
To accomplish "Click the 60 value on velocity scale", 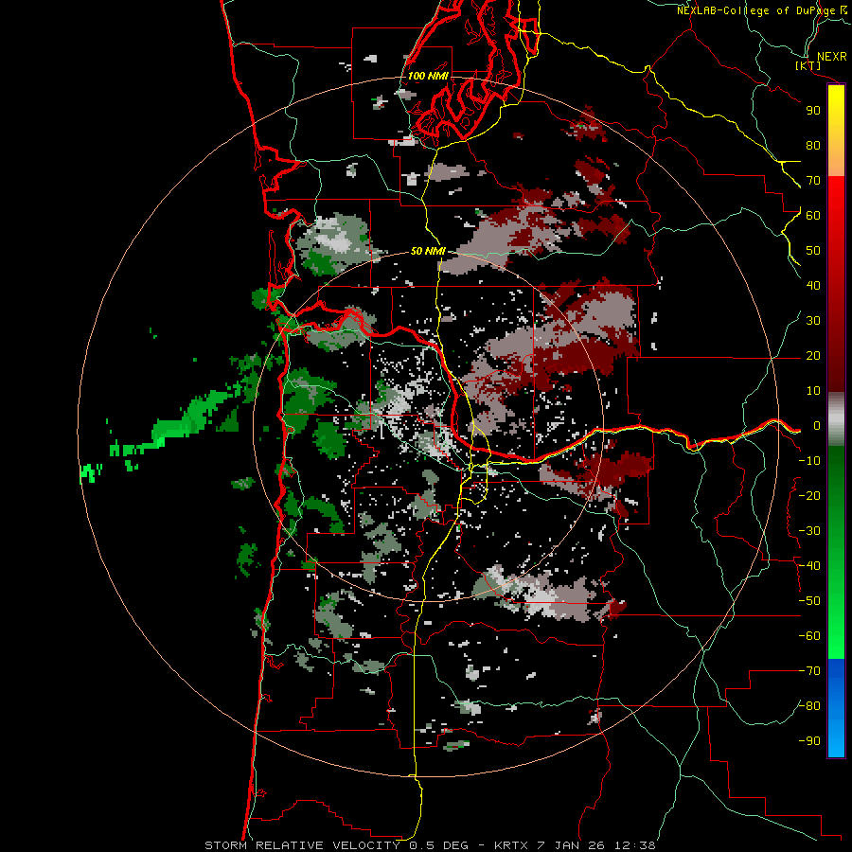I will [x=813, y=216].
